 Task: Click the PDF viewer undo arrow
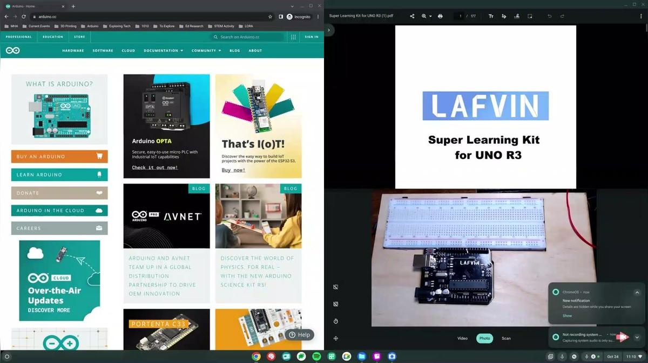point(550,16)
